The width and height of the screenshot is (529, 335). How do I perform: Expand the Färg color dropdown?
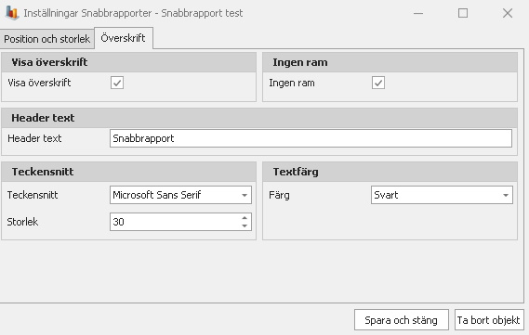pos(506,195)
